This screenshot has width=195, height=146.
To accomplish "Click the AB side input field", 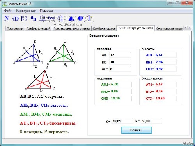I will click(x=120, y=55).
